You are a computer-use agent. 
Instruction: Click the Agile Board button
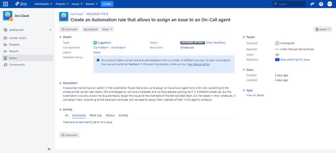[91, 29]
